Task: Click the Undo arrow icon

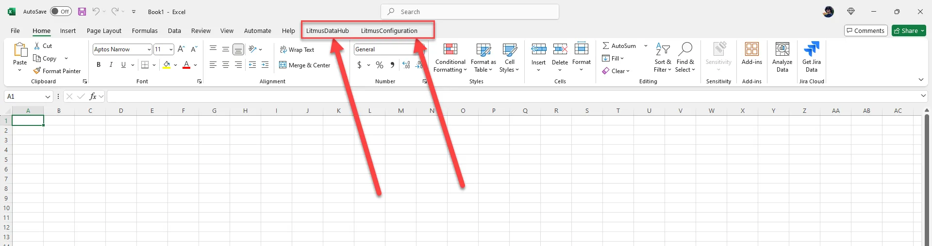Action: pyautogui.click(x=96, y=12)
